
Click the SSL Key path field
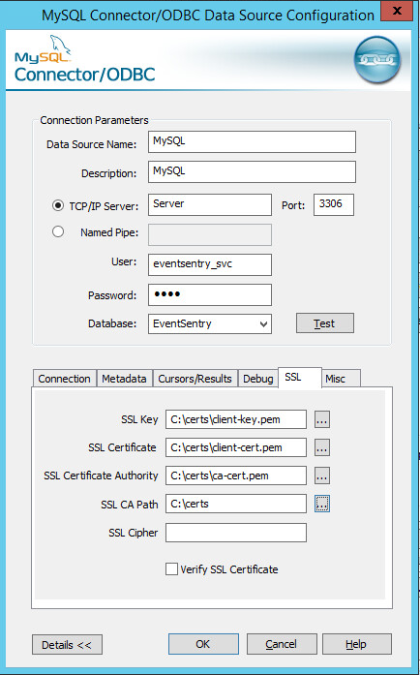coord(236,419)
